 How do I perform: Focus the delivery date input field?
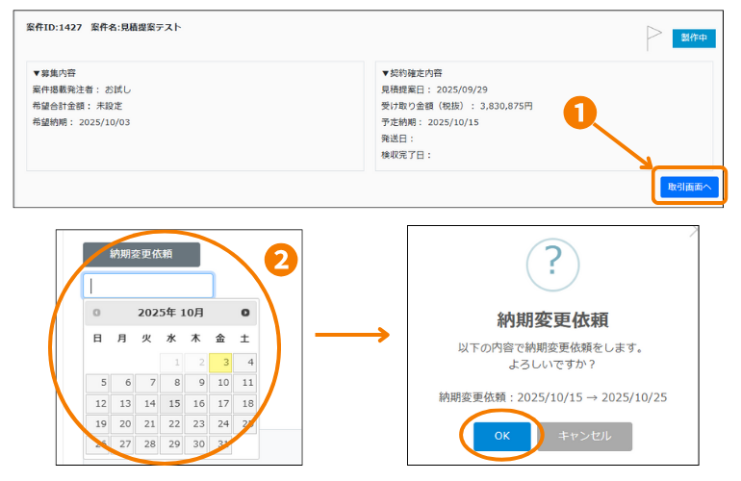pos(148,286)
